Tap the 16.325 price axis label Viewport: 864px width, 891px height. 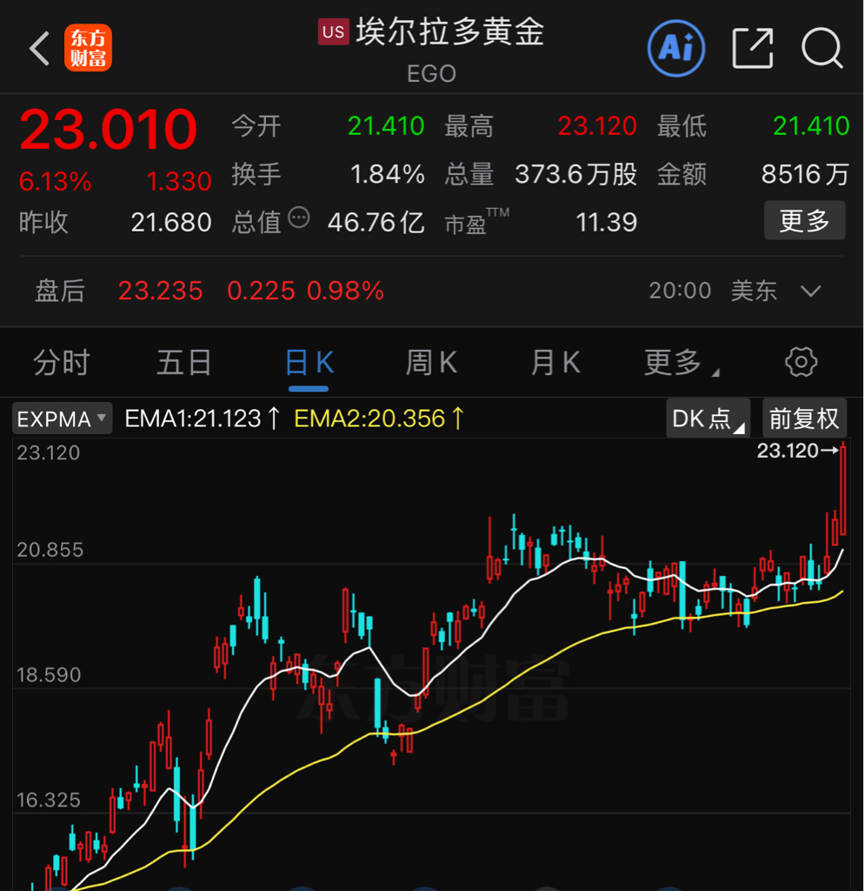pos(49,801)
